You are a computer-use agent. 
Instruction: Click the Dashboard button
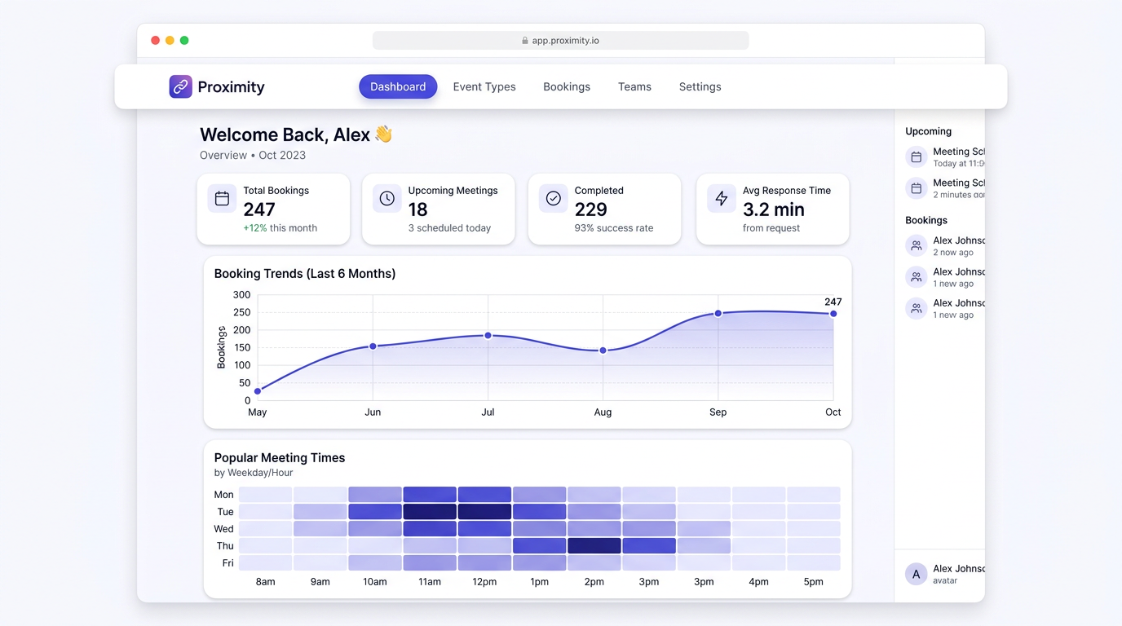click(x=398, y=86)
